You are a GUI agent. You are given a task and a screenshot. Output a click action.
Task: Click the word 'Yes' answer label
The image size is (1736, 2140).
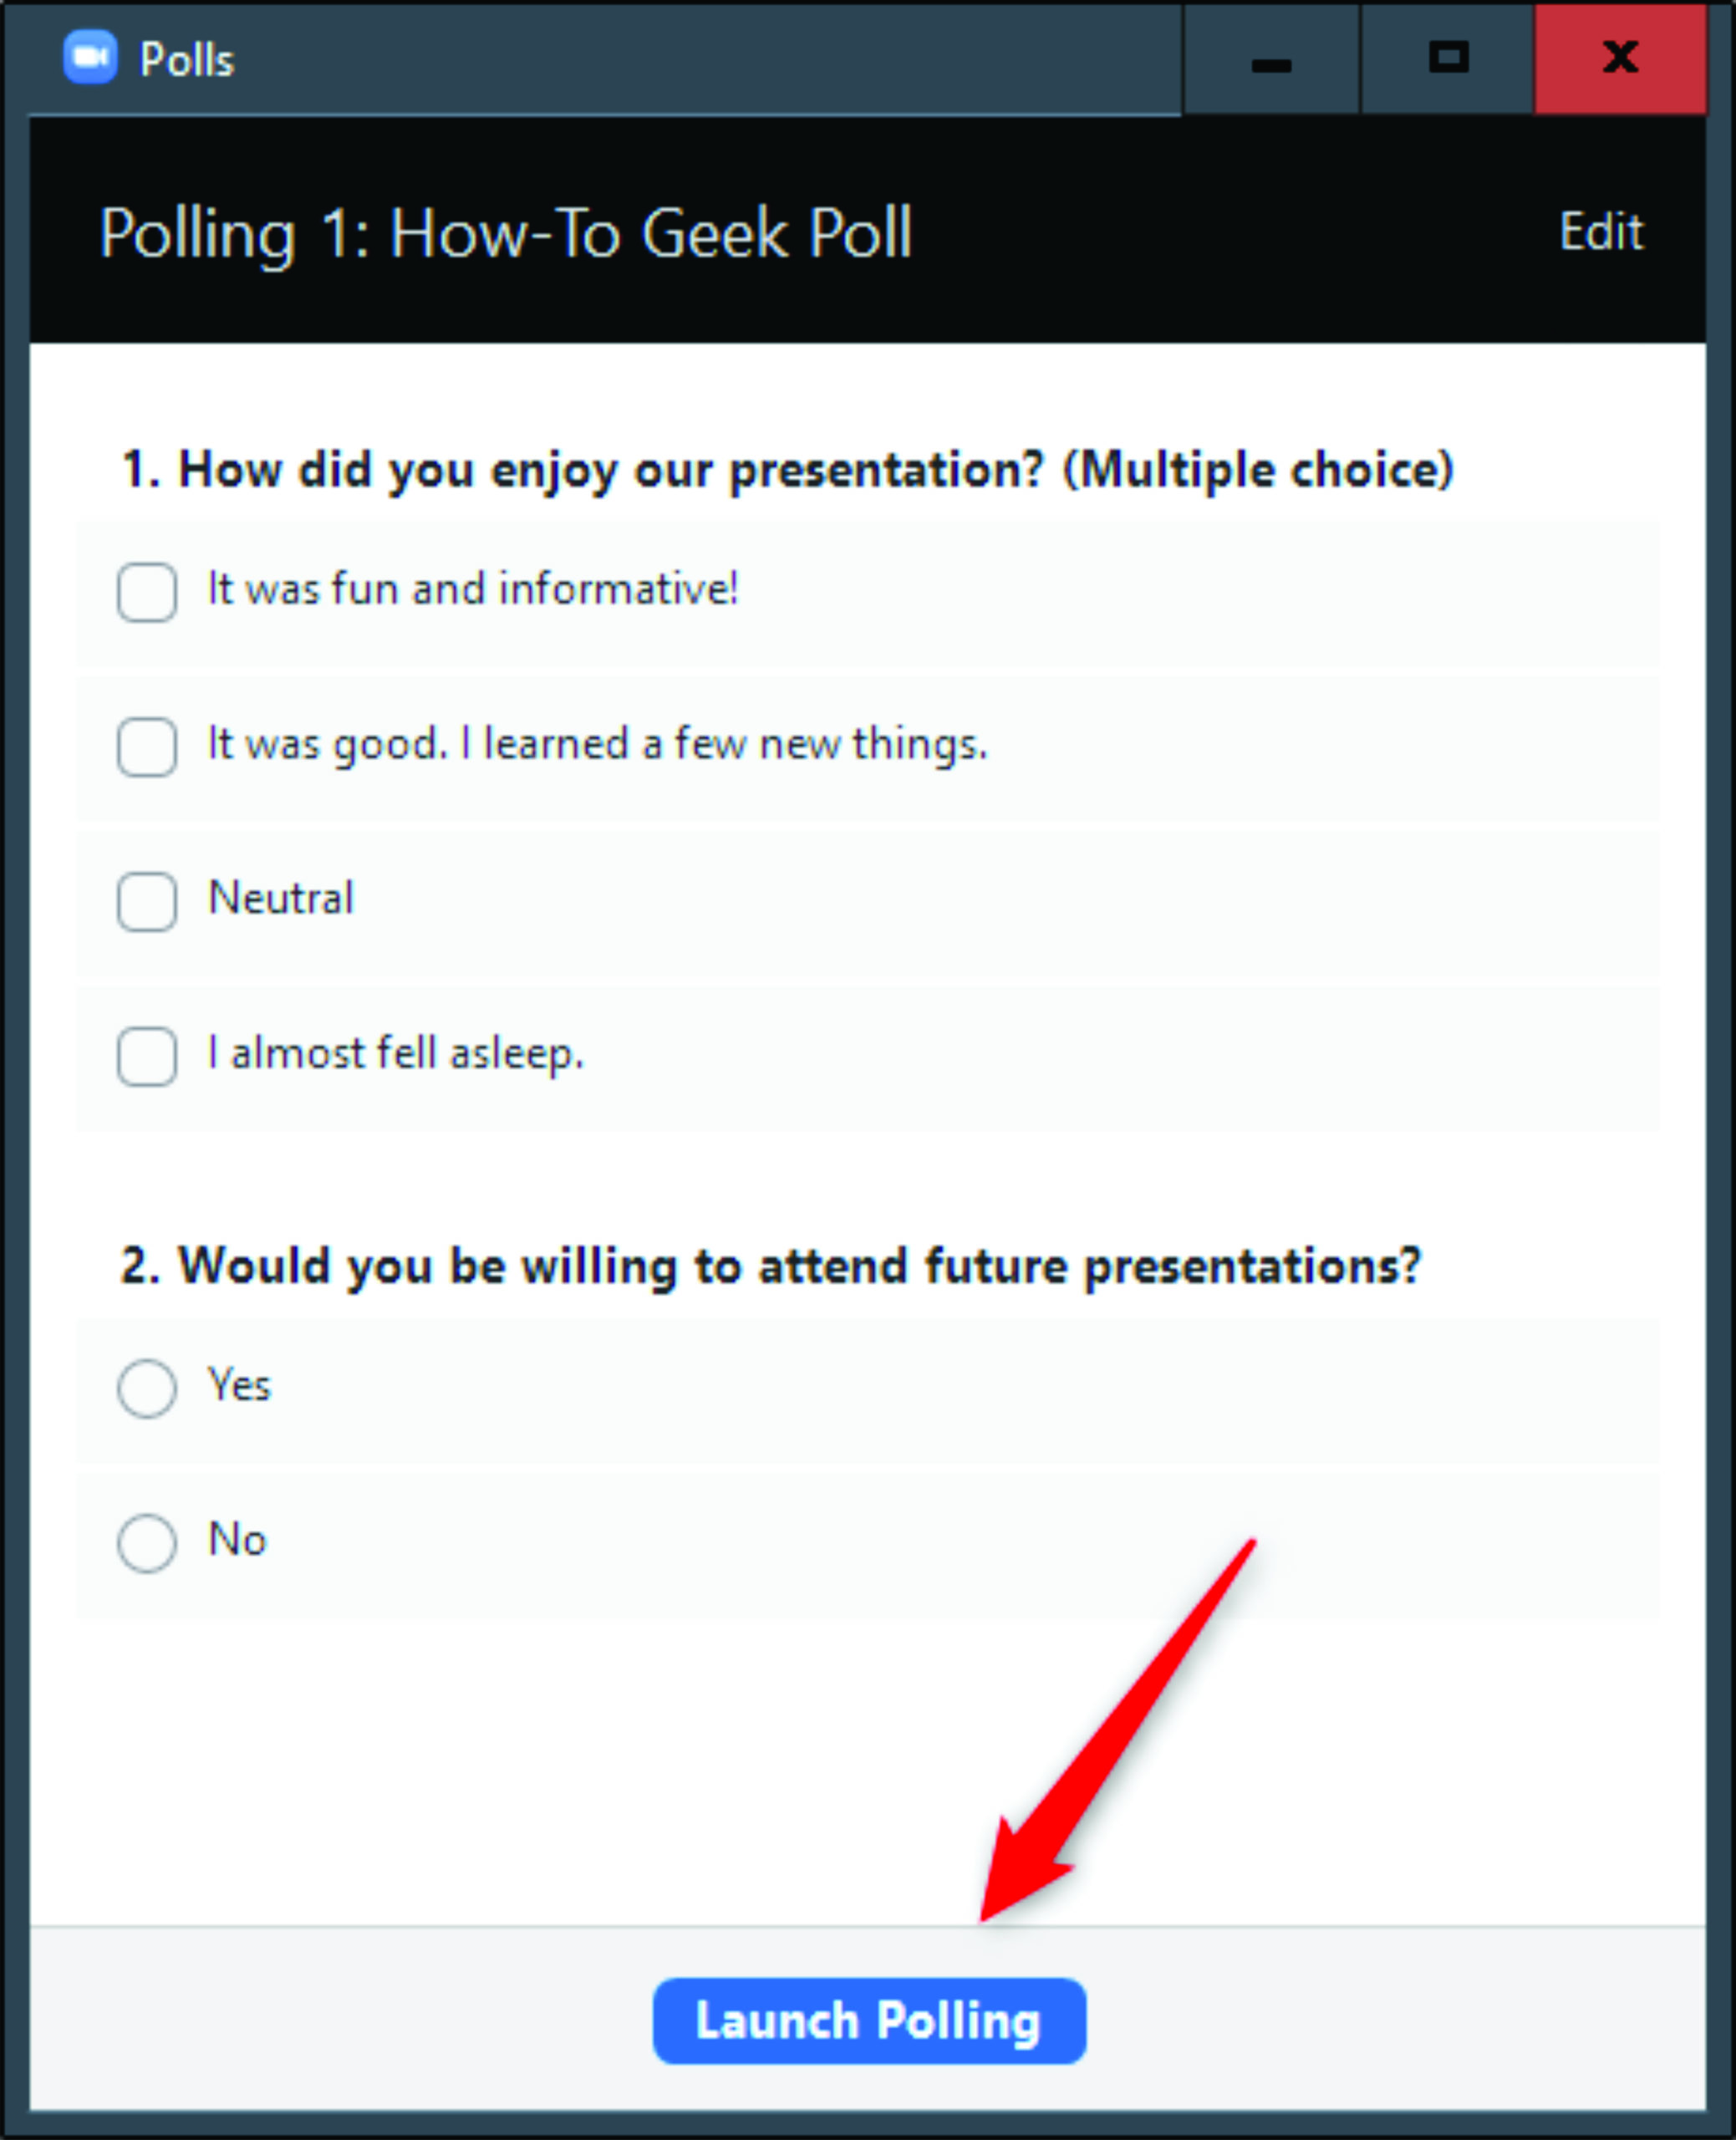(239, 1386)
